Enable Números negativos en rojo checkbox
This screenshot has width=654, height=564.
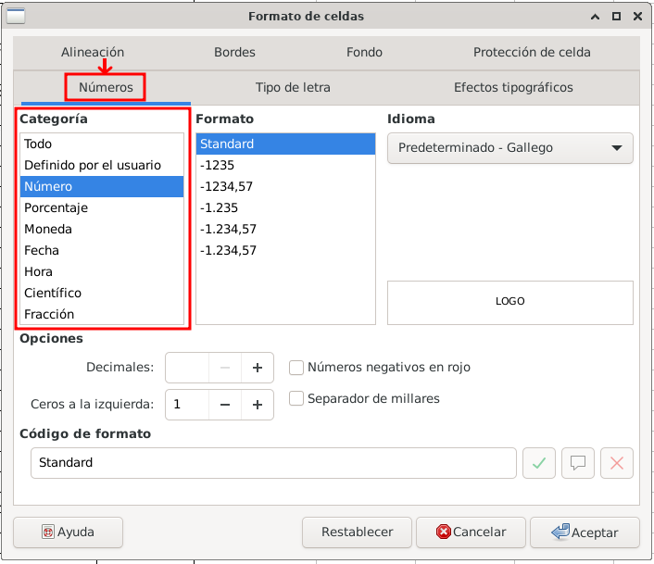click(x=296, y=368)
